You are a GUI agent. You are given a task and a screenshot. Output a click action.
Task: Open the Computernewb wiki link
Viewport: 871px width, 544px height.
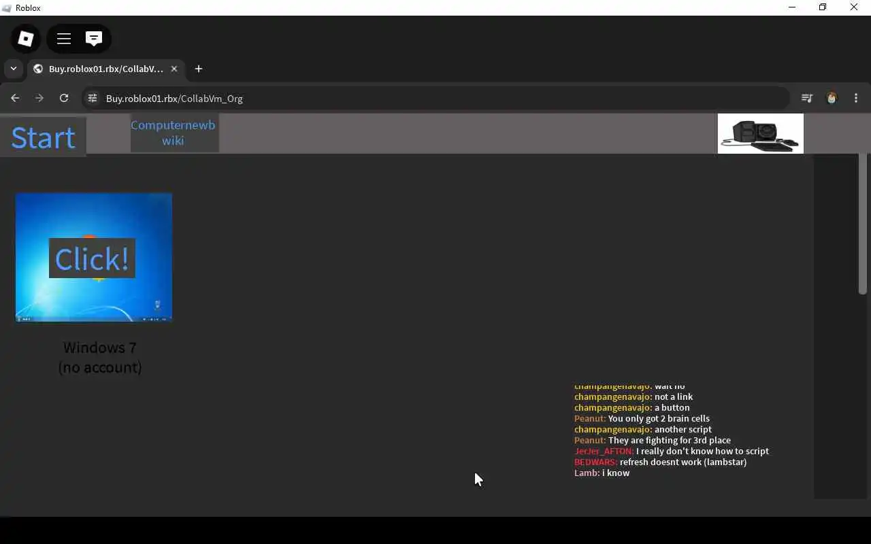[x=173, y=133]
